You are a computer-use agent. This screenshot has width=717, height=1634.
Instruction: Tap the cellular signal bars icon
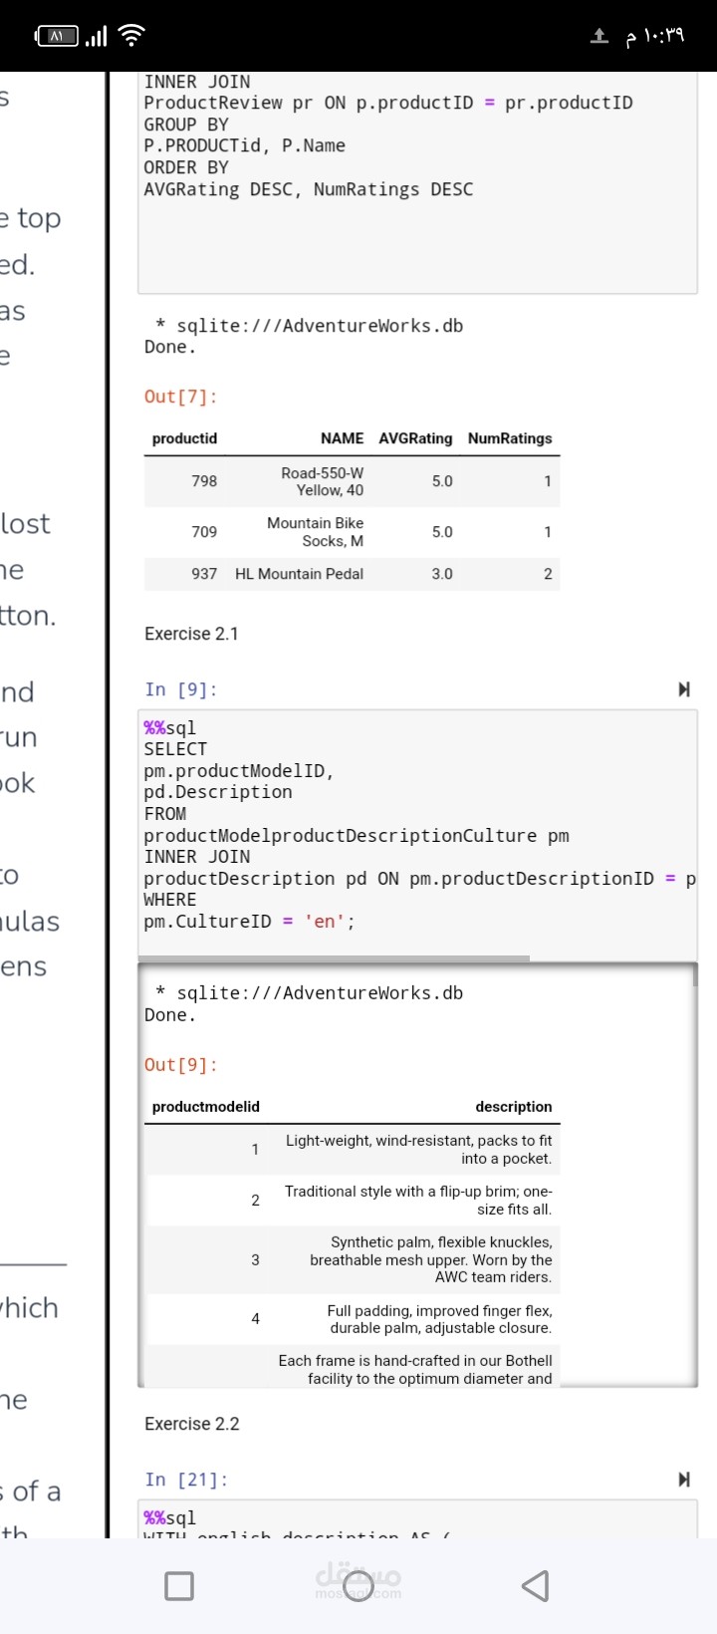click(x=96, y=37)
